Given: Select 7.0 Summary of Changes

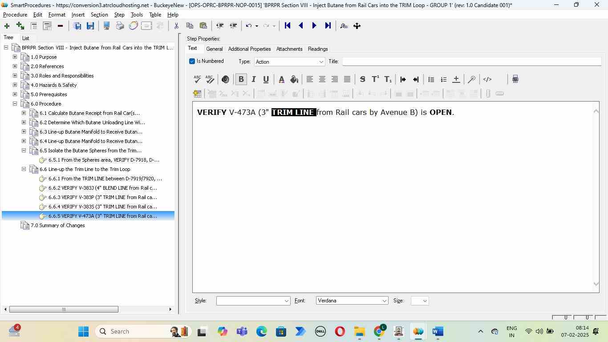Looking at the screenshot, I should [x=57, y=225].
